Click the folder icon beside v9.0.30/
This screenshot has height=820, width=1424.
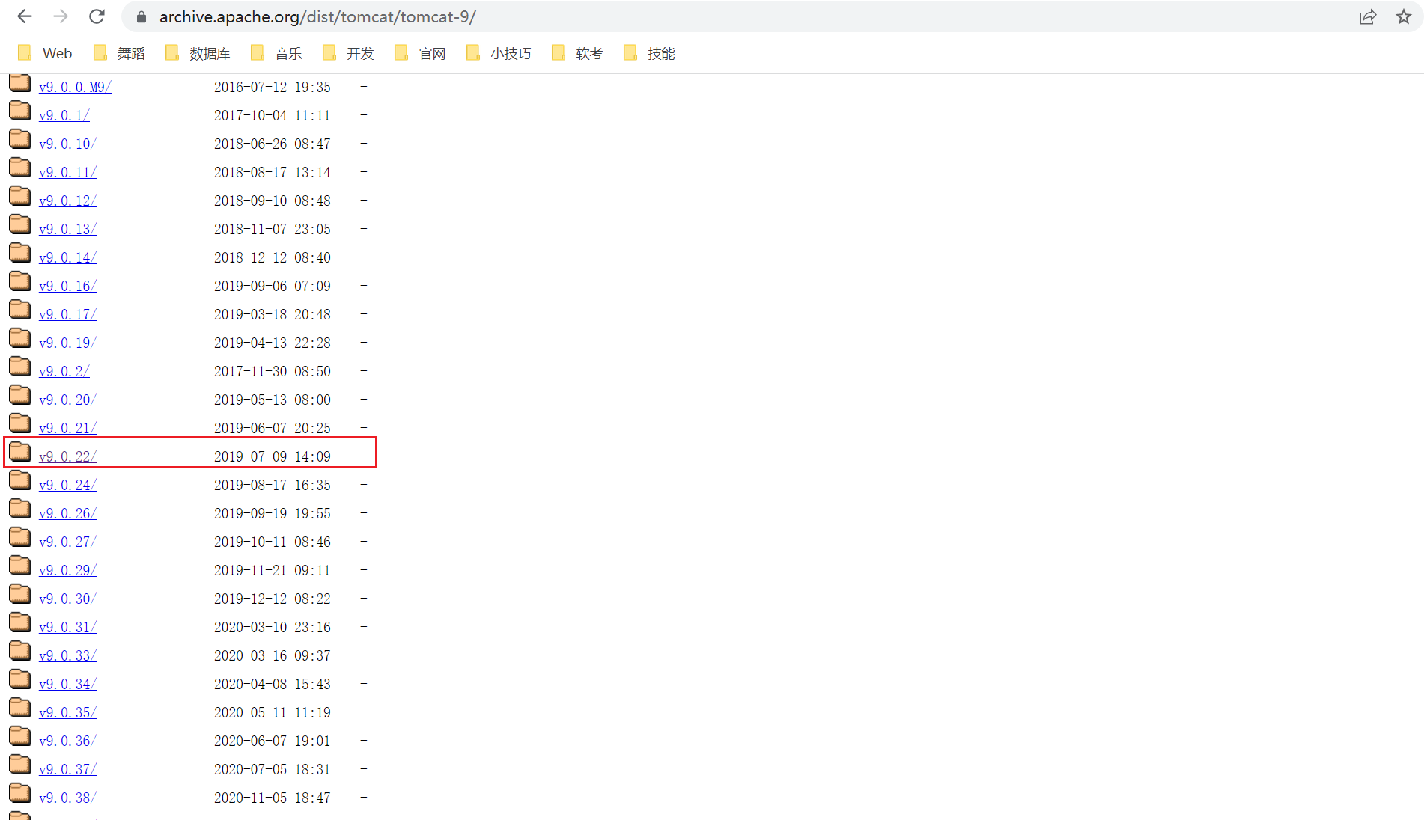pos(20,594)
